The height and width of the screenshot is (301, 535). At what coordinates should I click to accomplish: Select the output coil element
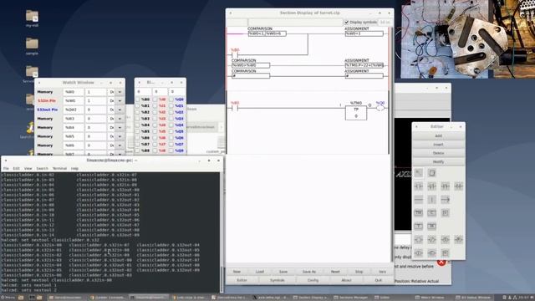[x=418, y=240]
